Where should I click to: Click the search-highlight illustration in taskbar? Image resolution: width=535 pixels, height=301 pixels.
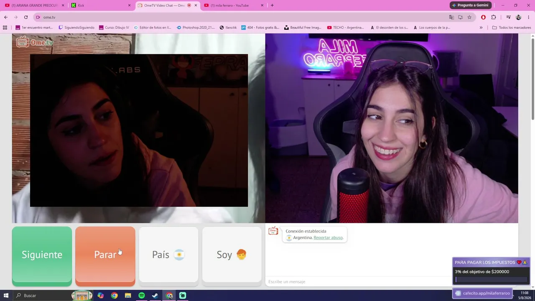(82, 296)
